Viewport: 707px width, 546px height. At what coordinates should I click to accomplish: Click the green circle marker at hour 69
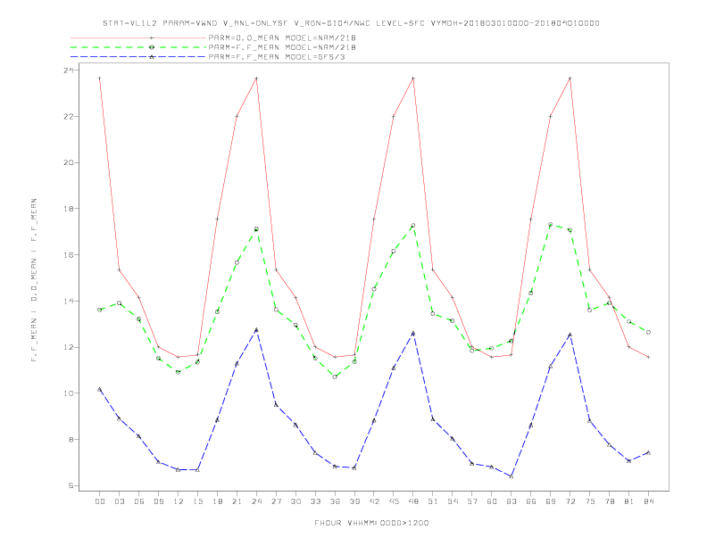pos(551,224)
